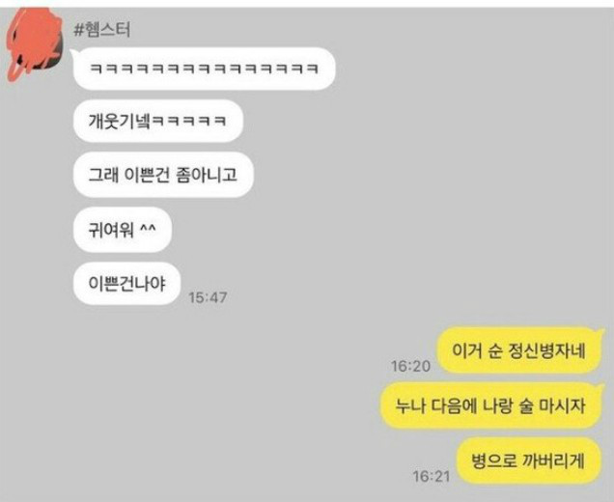614x502 pixels.
Task: Tap the 개웃기넼ㅋㅋㅋㅋㅋ message bubble
Action: [157, 121]
